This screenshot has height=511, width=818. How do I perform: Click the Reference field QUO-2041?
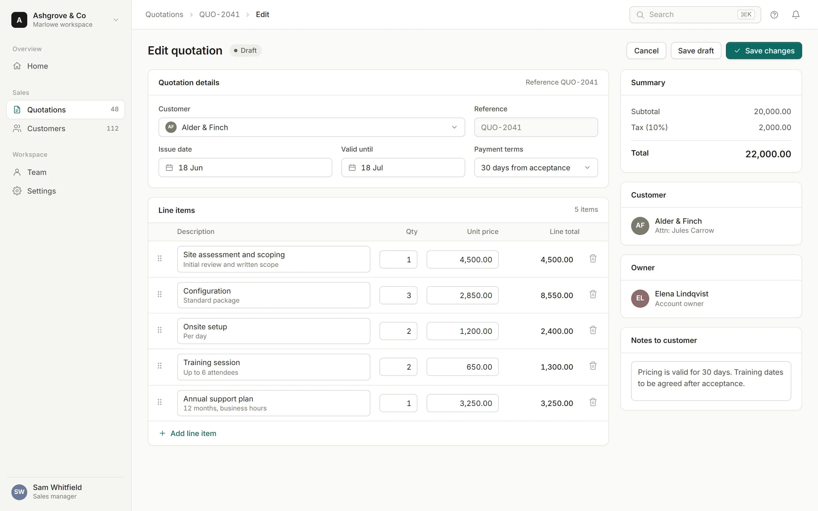coord(536,127)
